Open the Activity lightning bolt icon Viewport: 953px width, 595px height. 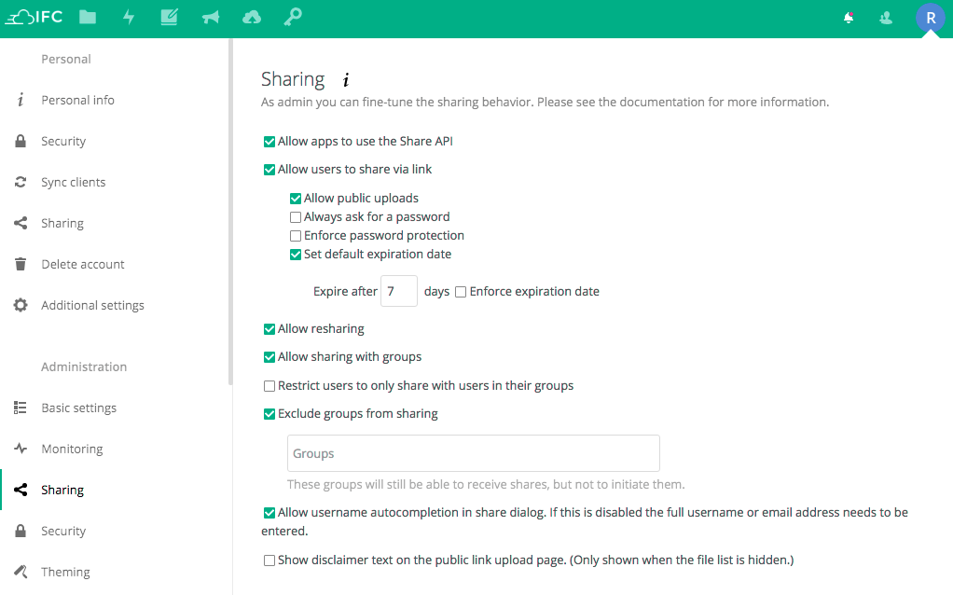pos(129,18)
